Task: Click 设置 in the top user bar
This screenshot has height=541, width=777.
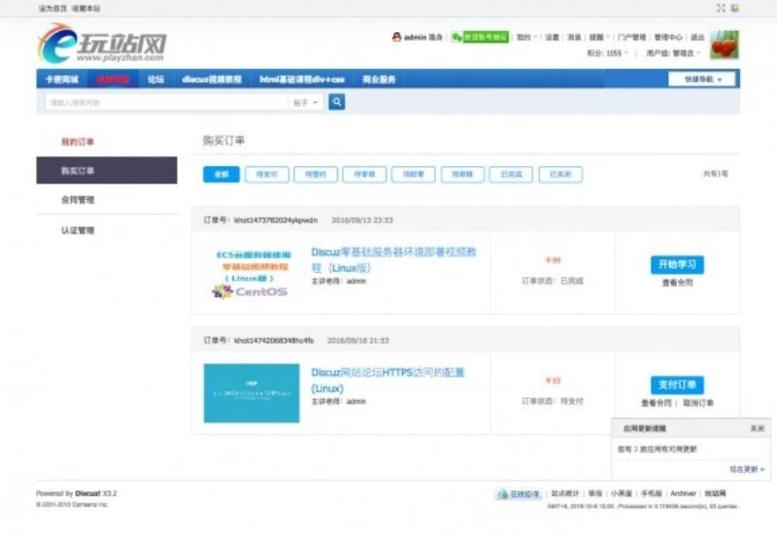Action: [552, 37]
